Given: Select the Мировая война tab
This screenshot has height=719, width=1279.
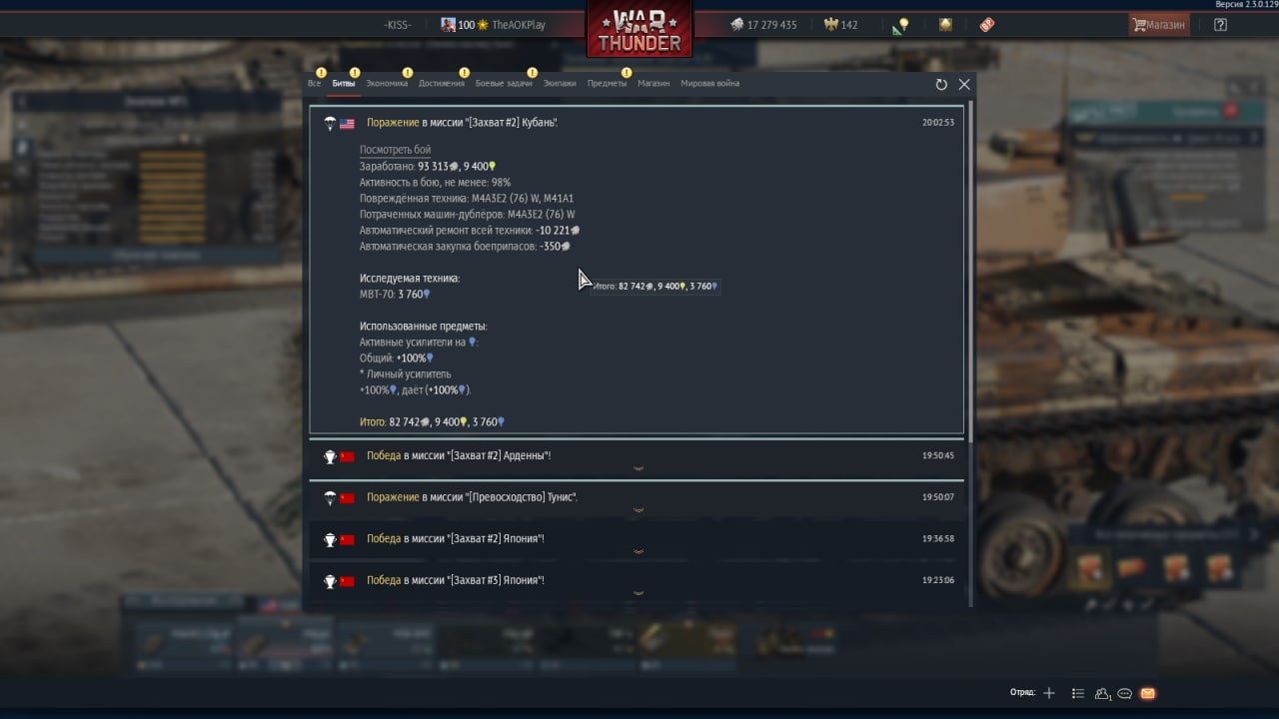Looking at the screenshot, I should 710,84.
